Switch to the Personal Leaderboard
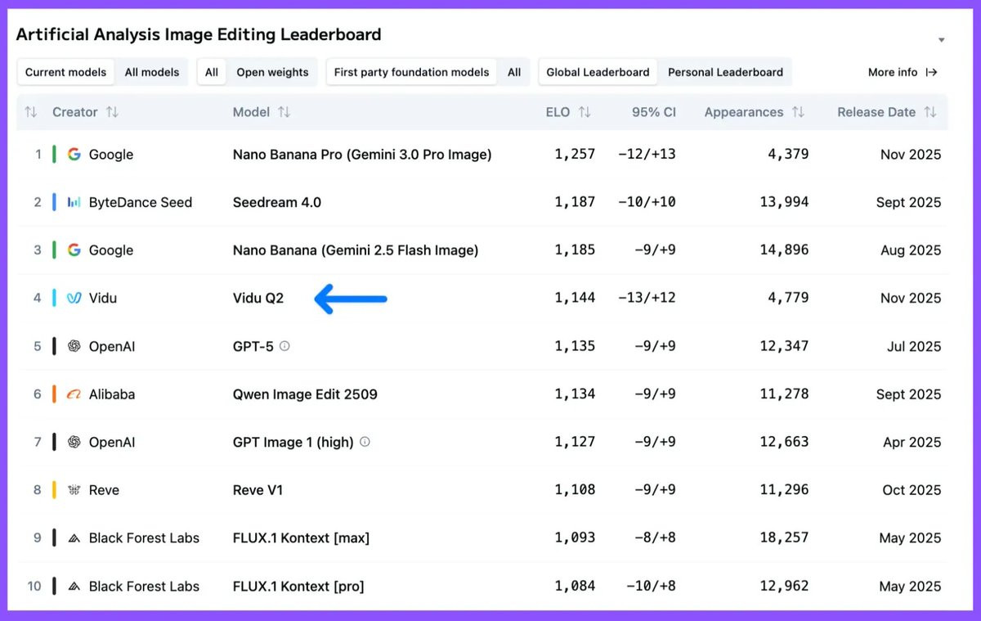The image size is (981, 621). click(x=725, y=72)
